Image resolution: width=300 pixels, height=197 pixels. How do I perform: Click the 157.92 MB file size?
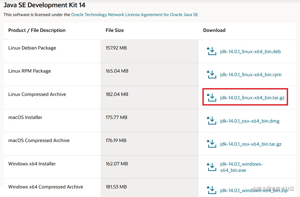coord(116,48)
